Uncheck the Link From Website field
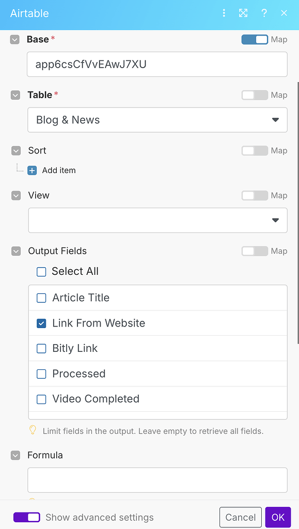 [x=41, y=323]
